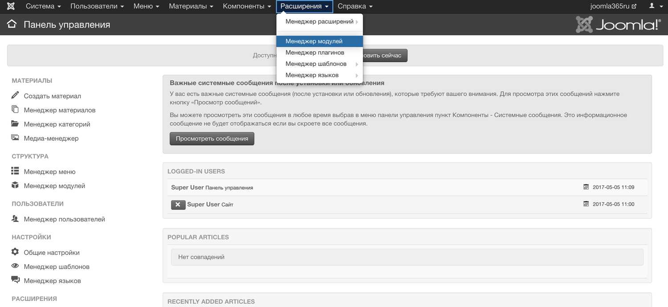
Task: Click the image icon for Медиа-менеджер
Action: [x=15, y=138]
